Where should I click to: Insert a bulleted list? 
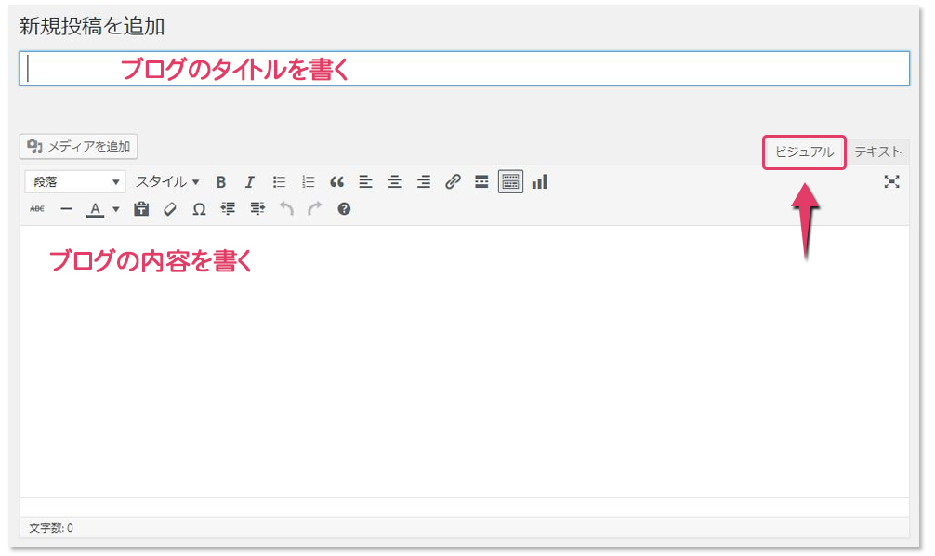[279, 182]
